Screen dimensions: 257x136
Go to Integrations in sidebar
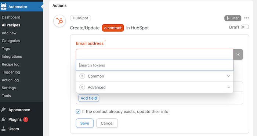click(x=12, y=57)
